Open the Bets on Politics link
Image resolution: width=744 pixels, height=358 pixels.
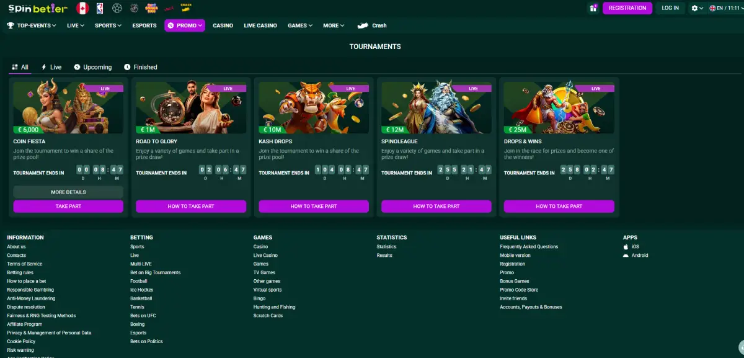point(146,342)
